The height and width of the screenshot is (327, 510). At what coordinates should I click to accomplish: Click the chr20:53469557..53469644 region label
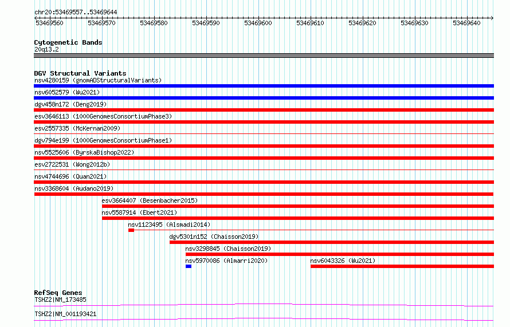click(76, 12)
